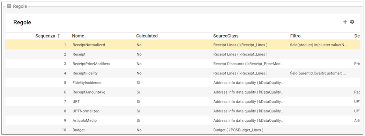
Task: Select the Receipt rule in row 2
Action: tap(79, 54)
